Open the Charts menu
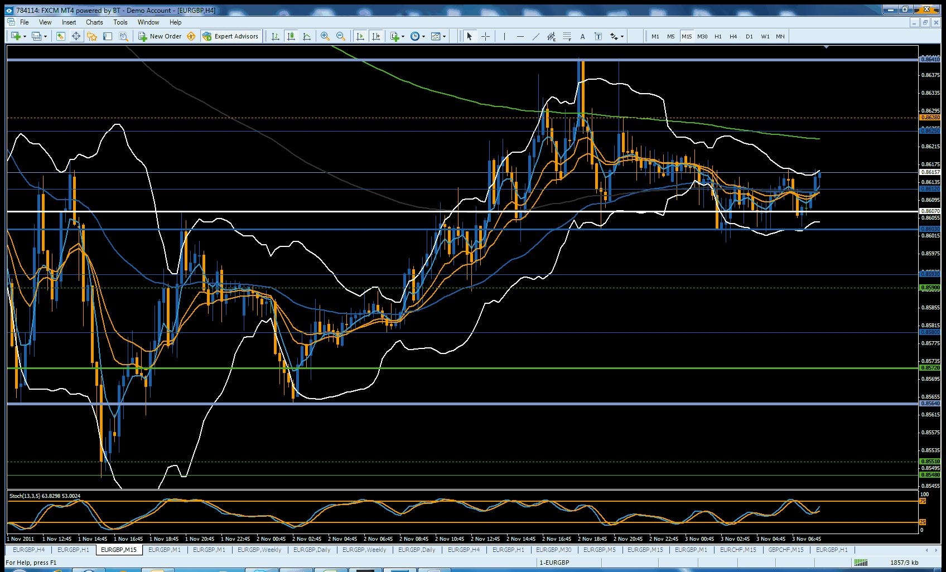This screenshot has height=572, width=946. [x=94, y=22]
